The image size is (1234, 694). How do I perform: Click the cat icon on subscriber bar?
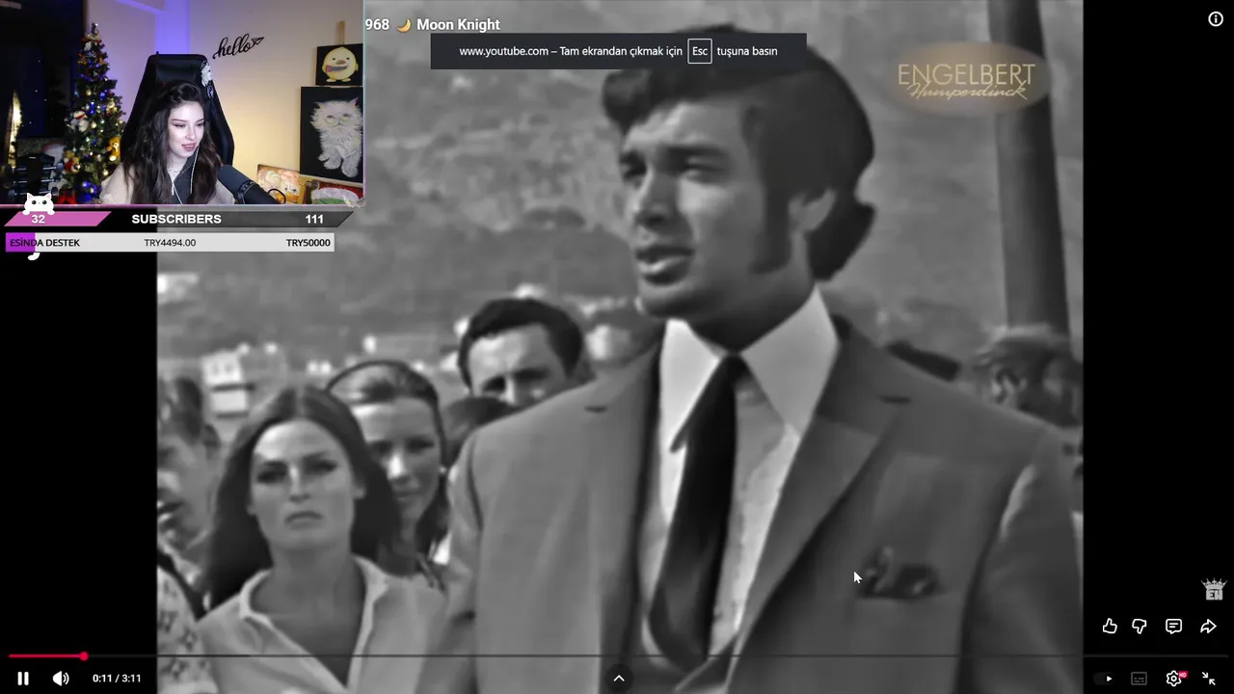click(39, 204)
